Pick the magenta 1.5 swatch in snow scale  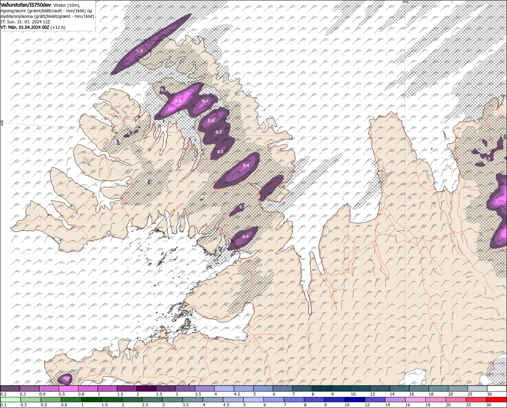[x=127, y=389]
